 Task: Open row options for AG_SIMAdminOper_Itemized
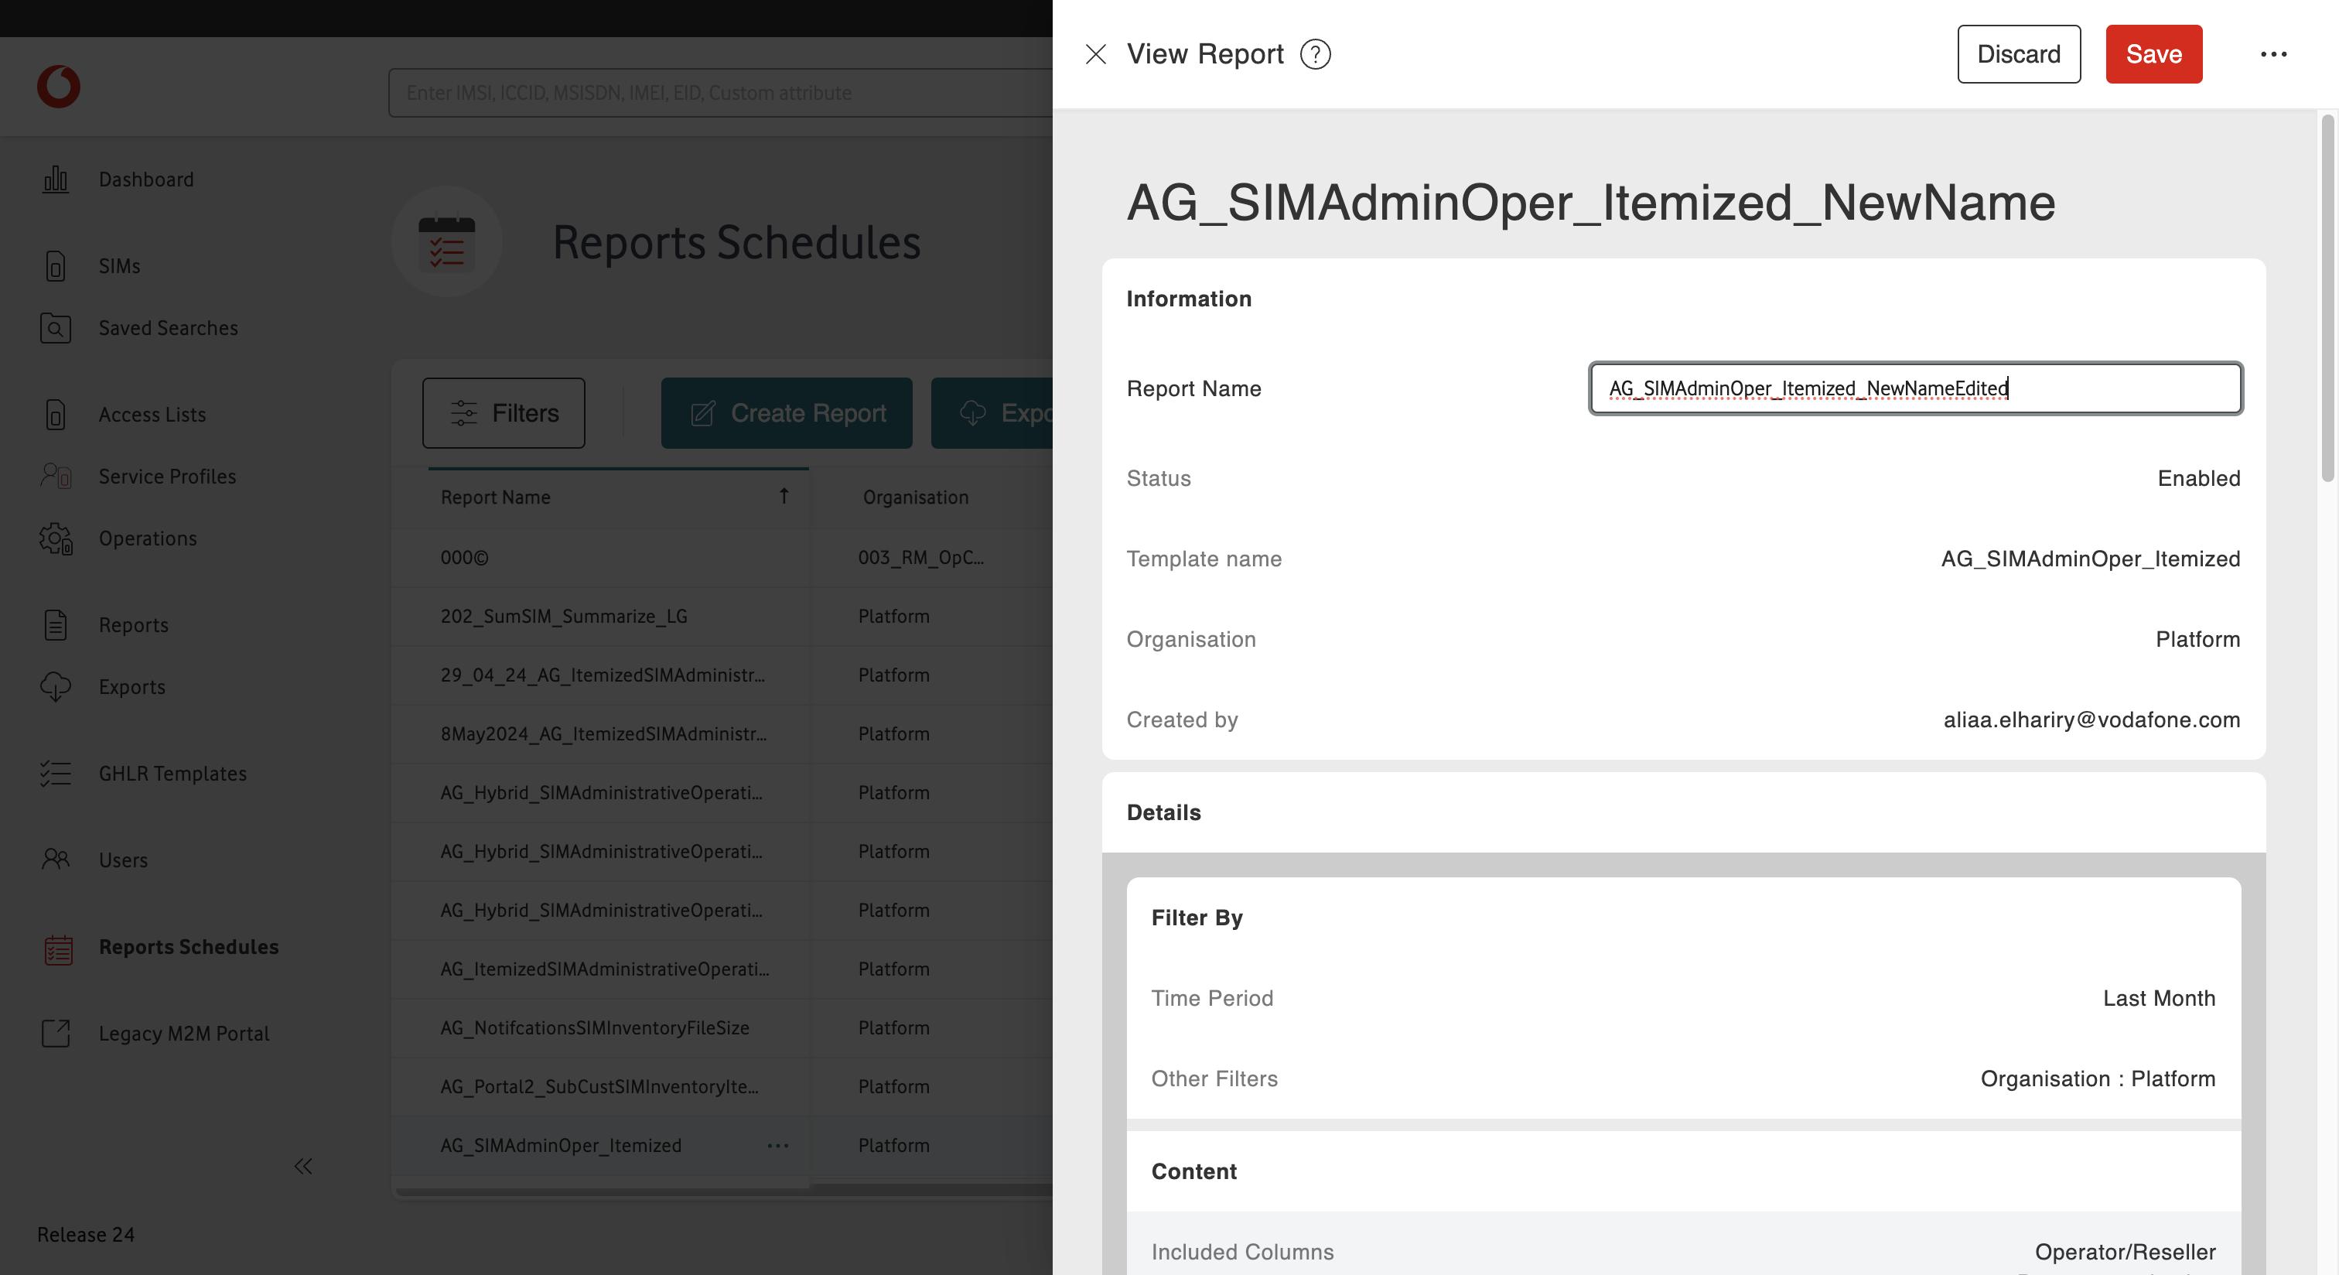click(x=778, y=1145)
